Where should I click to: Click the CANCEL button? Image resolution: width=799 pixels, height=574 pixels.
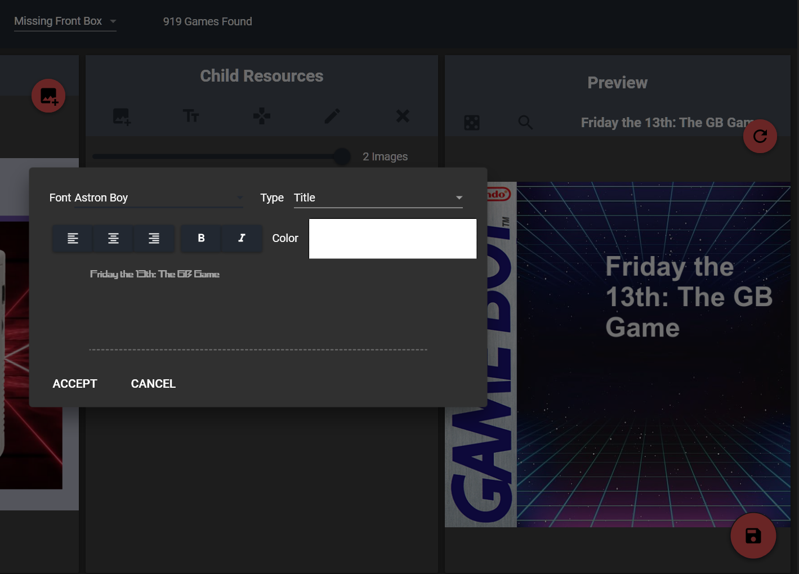pyautogui.click(x=153, y=384)
